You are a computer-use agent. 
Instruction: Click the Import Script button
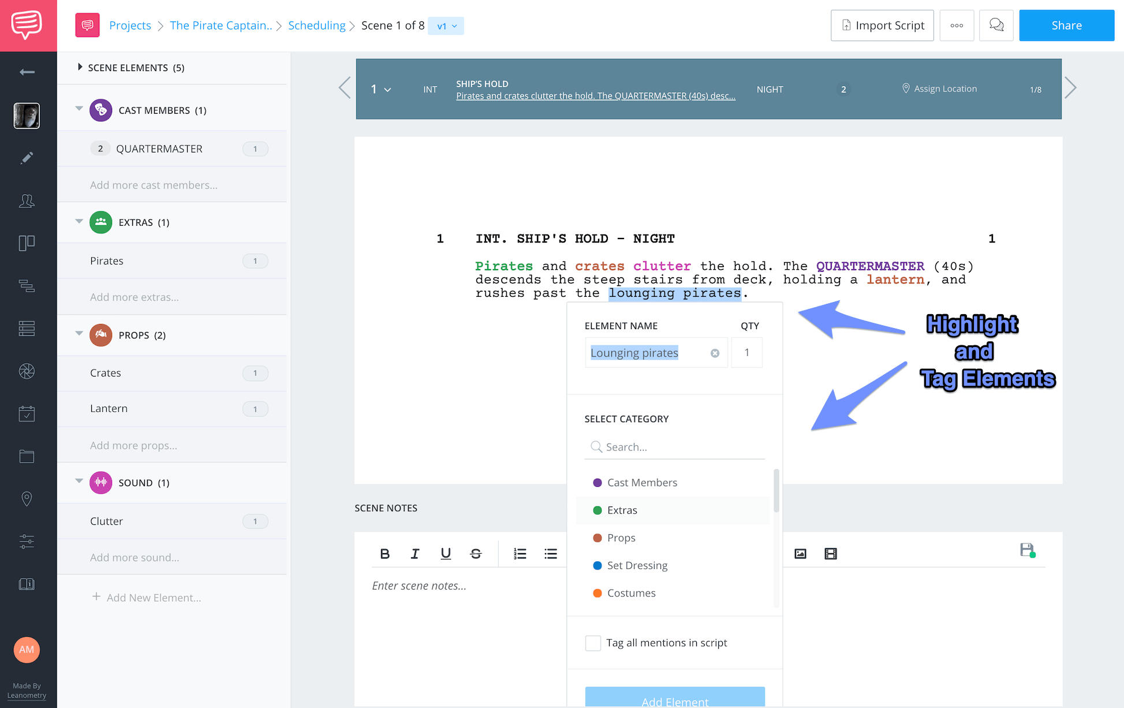(882, 25)
